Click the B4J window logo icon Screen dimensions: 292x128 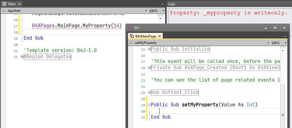pos(130,28)
